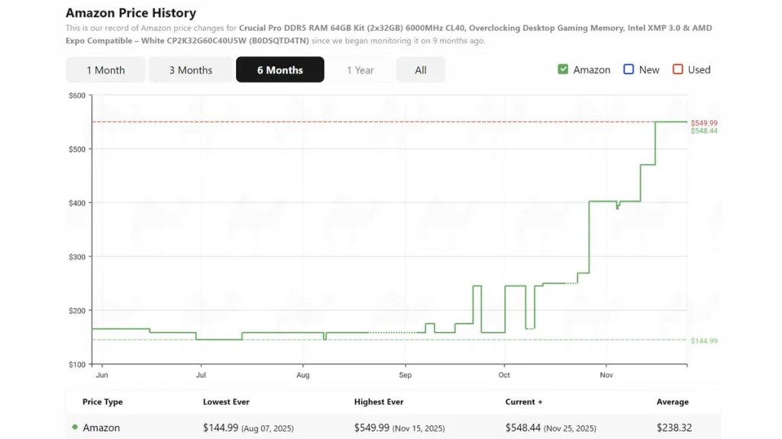Click the Price Type column header
Image resolution: width=782 pixels, height=439 pixels.
[x=102, y=402]
